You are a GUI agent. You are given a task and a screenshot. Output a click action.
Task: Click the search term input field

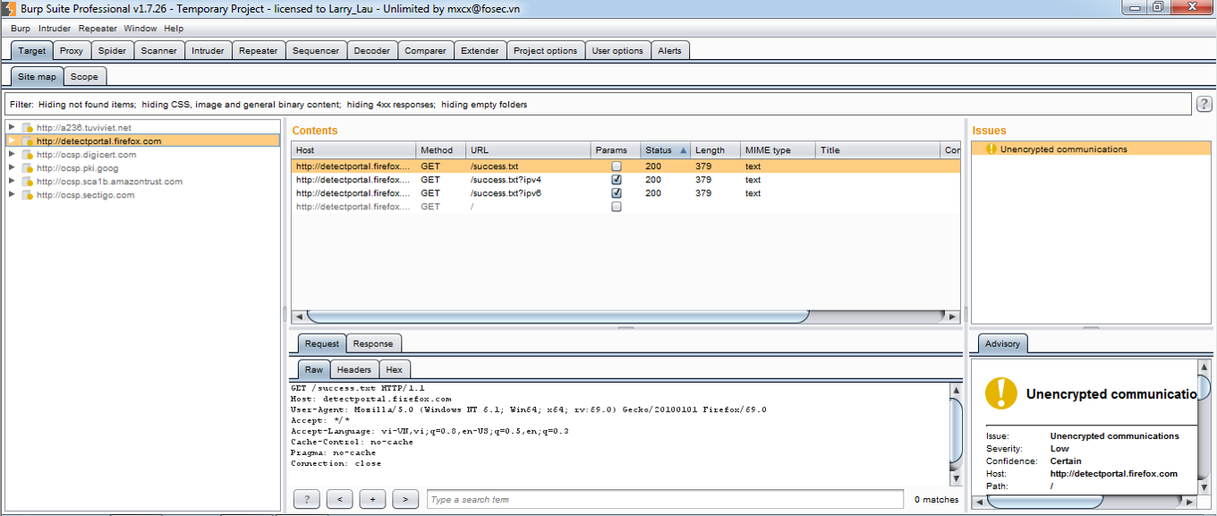pyautogui.click(x=665, y=499)
